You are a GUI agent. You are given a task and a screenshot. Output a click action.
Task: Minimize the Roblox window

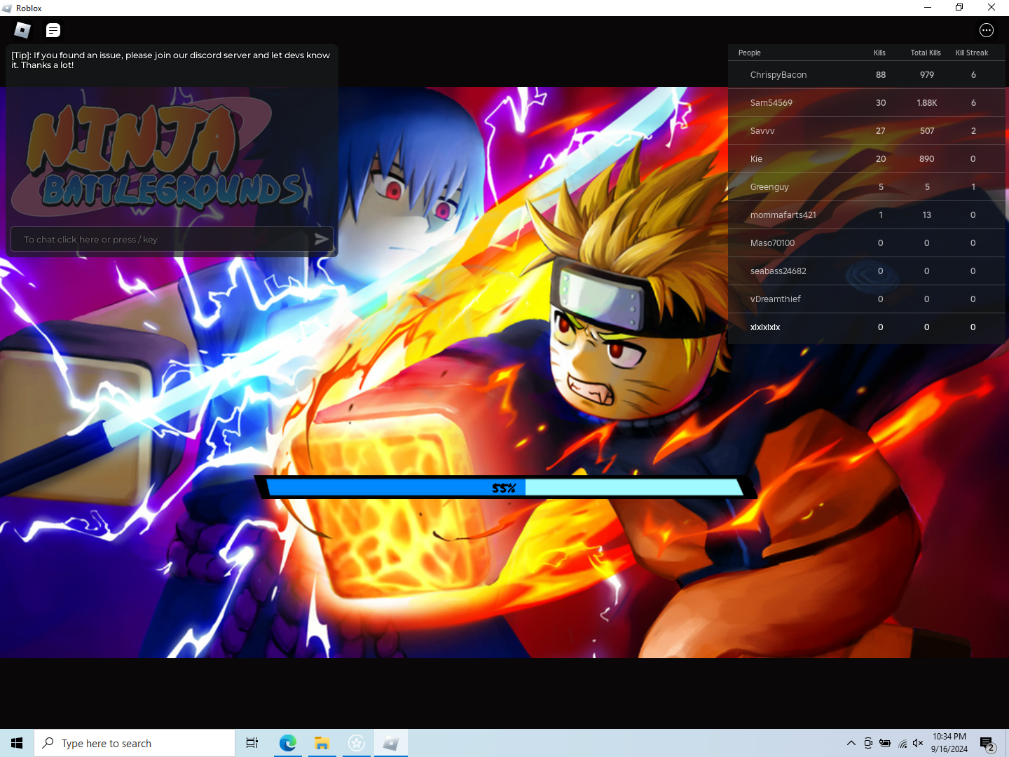point(928,8)
